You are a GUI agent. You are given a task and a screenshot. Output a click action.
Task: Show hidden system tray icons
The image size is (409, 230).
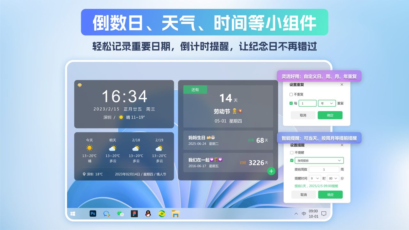click(x=296, y=214)
